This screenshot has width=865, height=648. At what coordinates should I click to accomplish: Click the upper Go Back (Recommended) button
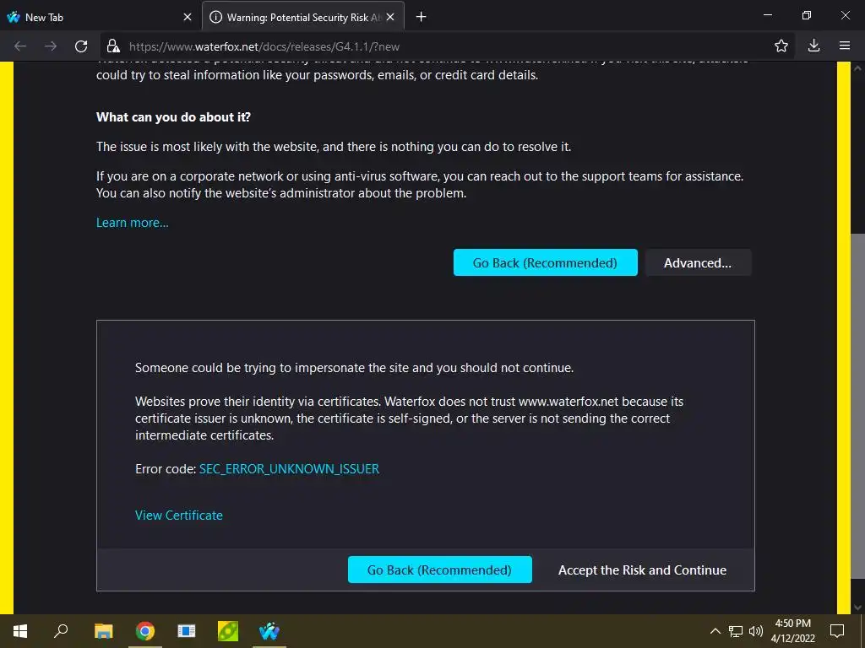click(x=545, y=263)
